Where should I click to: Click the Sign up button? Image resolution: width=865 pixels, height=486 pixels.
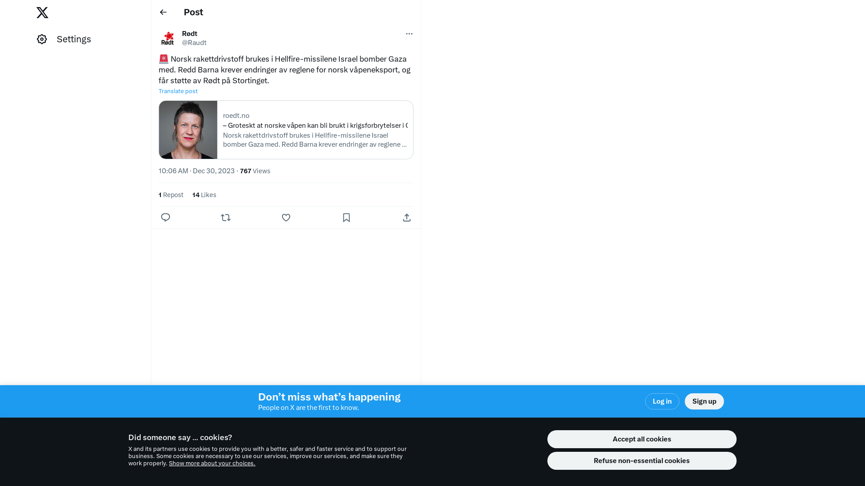[x=704, y=401]
